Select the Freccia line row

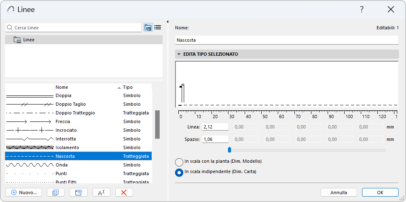coord(78,121)
